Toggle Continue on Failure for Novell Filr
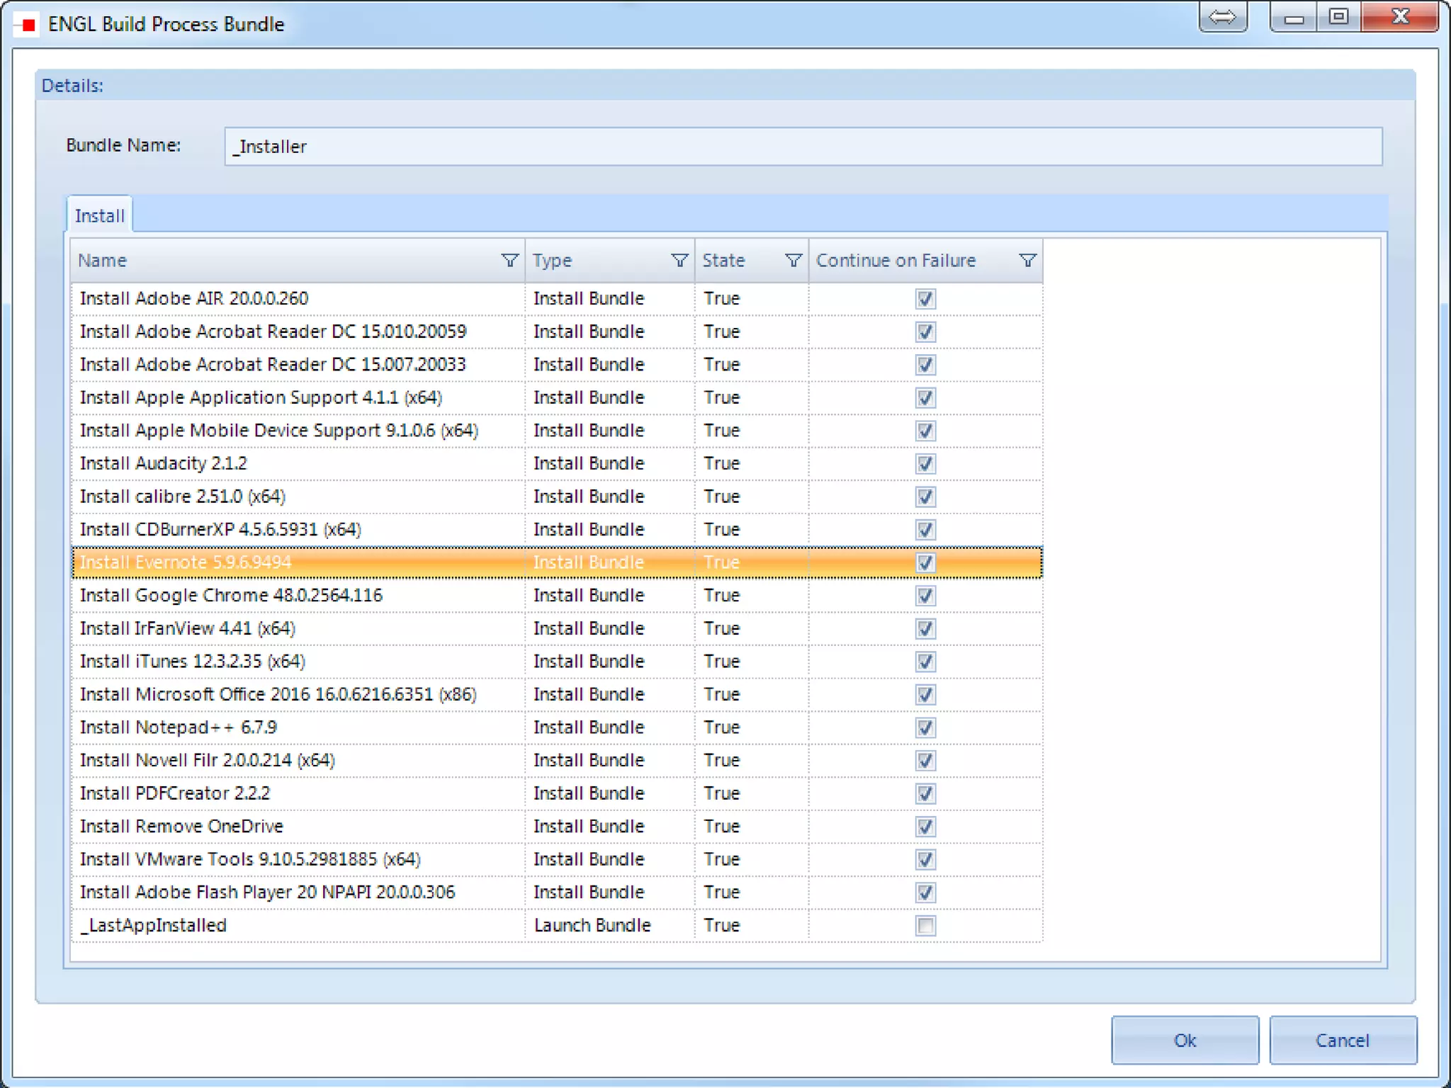 pyautogui.click(x=925, y=760)
